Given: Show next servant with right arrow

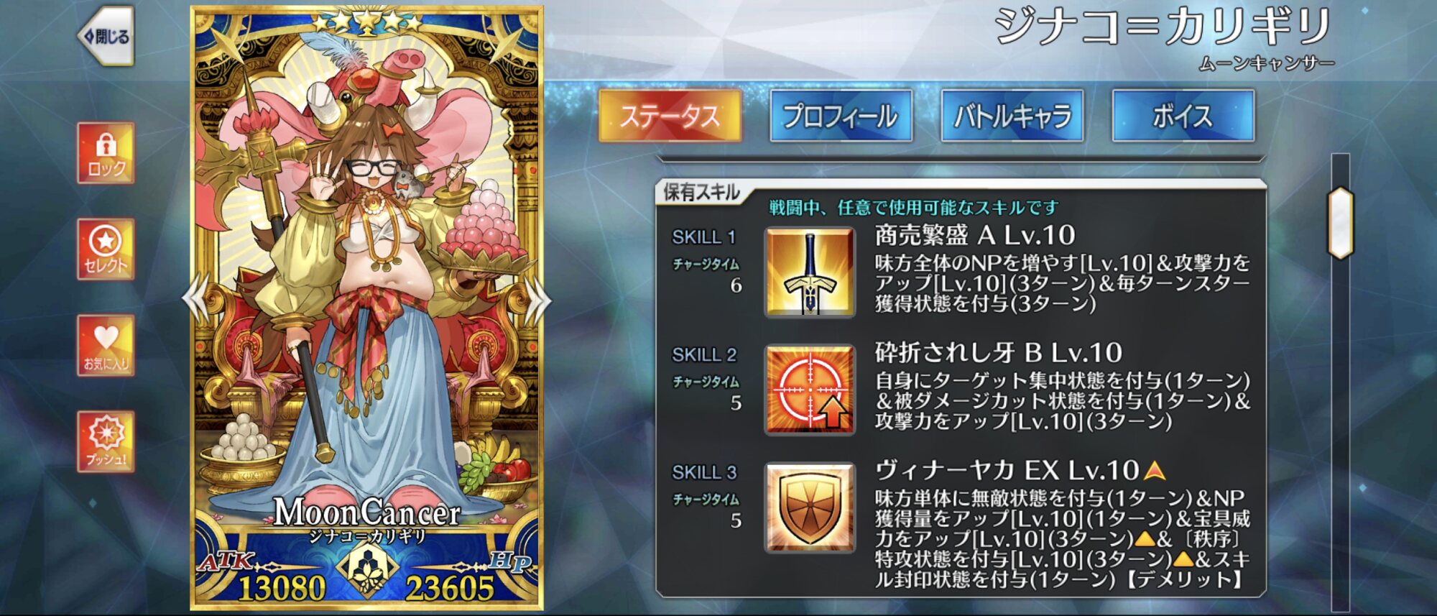Looking at the screenshot, I should (538, 297).
